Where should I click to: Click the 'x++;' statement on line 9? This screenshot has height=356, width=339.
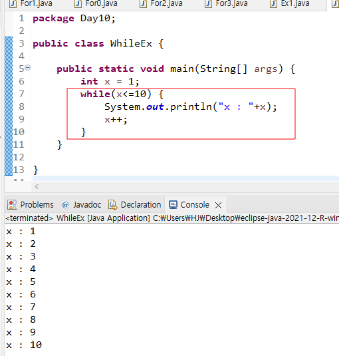pyautogui.click(x=116, y=120)
